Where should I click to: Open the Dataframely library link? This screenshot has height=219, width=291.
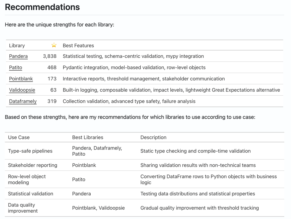pos(23,101)
